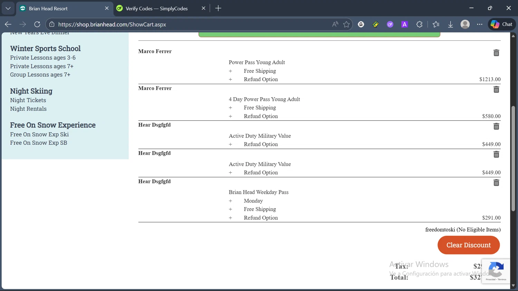Click 'freedomtoski (No Eligible Items)' discount text
This screenshot has height=291, width=518.
pos(463,230)
